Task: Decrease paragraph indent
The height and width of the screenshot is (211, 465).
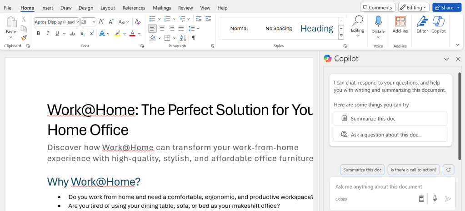Action: point(198,19)
